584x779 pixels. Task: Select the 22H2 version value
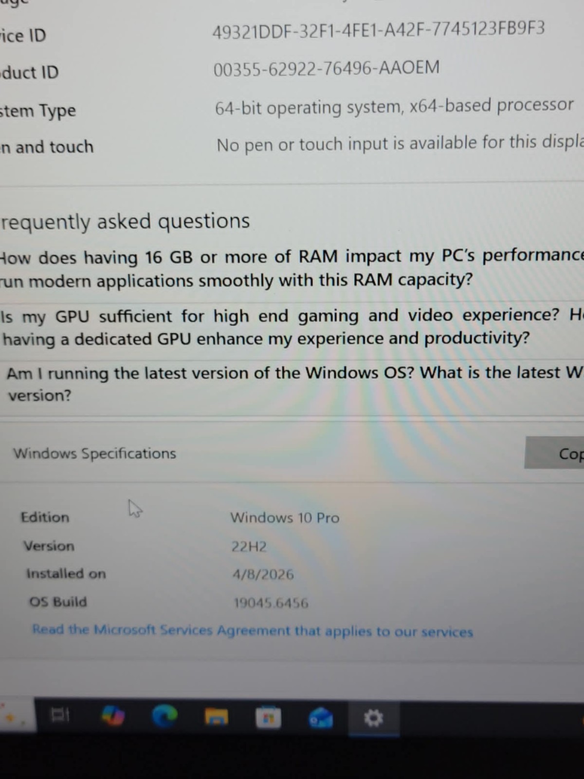coord(249,546)
